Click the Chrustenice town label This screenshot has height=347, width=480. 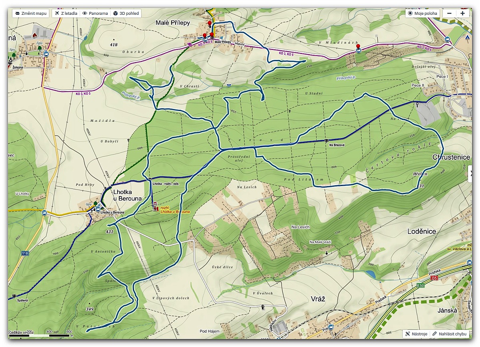451,157
